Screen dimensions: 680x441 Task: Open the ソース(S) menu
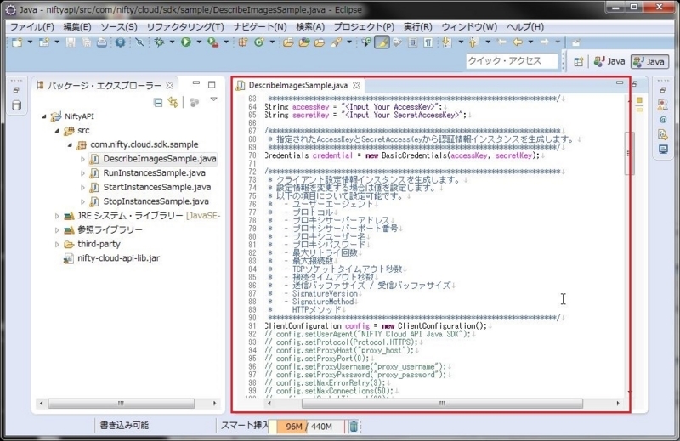[119, 27]
